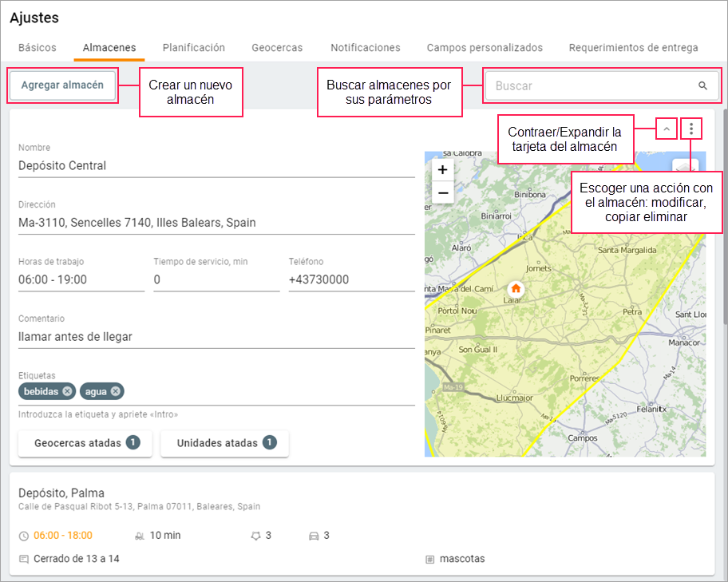Click the orange home marker on map
Screen dimensions: 728x582
pyautogui.click(x=516, y=288)
